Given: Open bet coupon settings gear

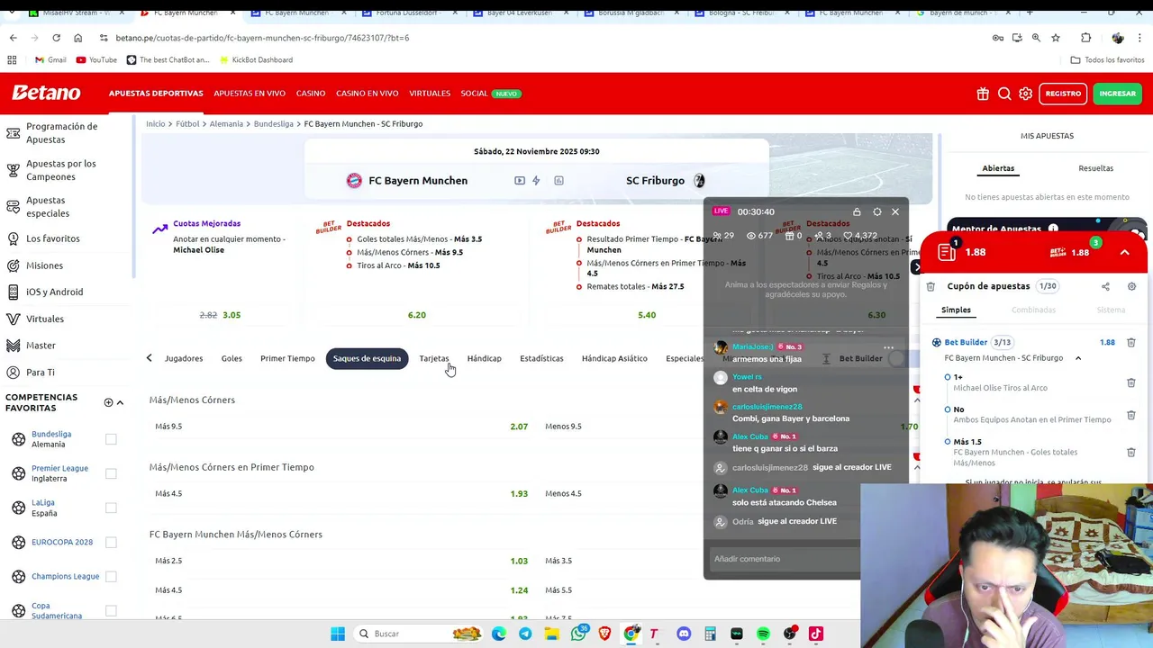Looking at the screenshot, I should pyautogui.click(x=1131, y=286).
